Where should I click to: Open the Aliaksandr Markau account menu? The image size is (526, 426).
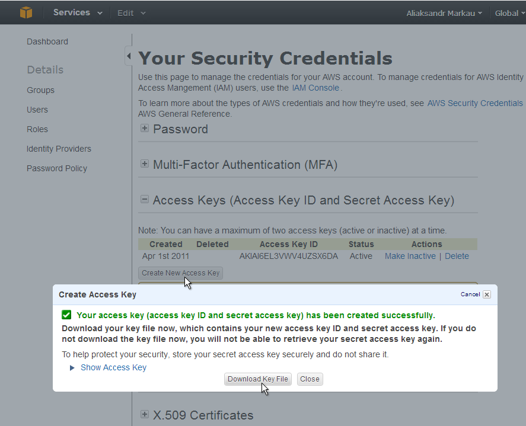pyautogui.click(x=444, y=14)
